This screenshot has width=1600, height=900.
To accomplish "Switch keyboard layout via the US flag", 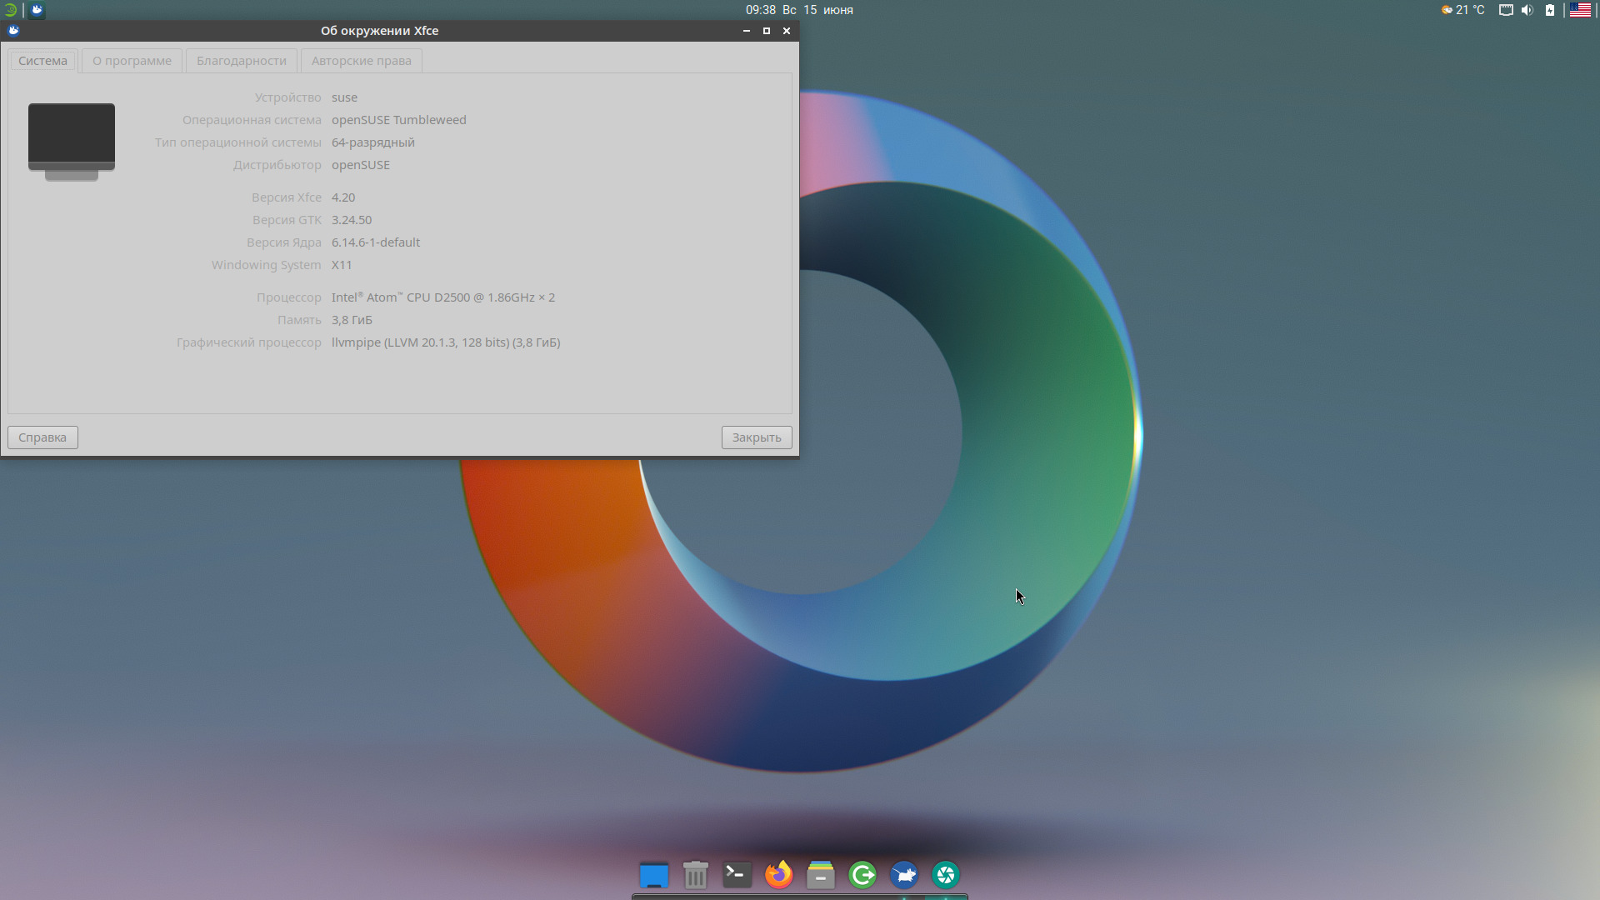I will point(1580,10).
